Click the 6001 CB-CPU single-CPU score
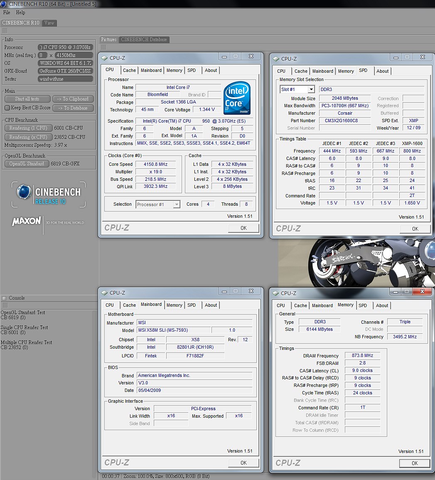 pos(69,128)
